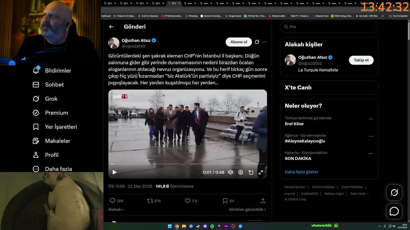Open more options for Erol Köse trend
The height and width of the screenshot is (230, 410).
371,119
